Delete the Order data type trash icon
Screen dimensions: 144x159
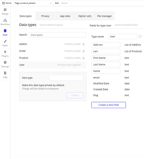pyautogui.click(x=84, y=51)
